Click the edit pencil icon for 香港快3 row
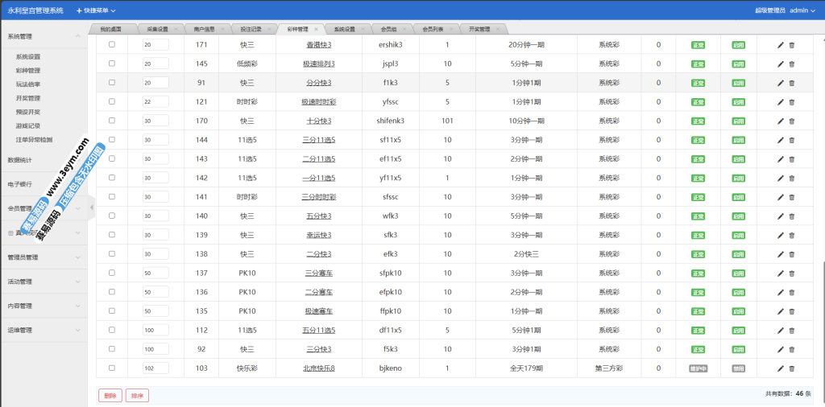This screenshot has width=825, height=407. pos(780,45)
